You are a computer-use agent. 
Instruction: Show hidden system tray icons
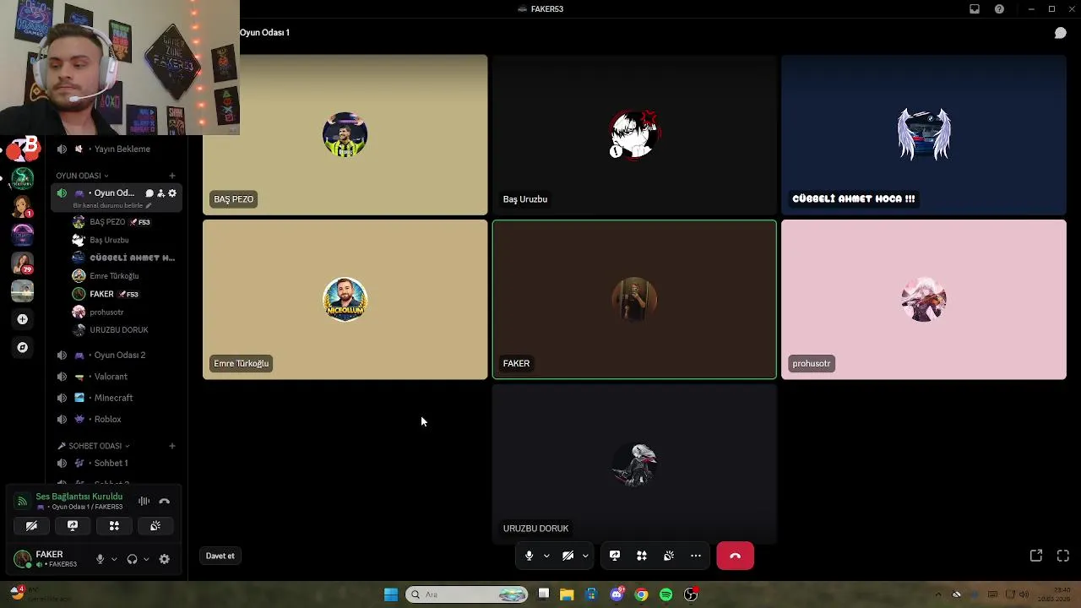pyautogui.click(x=937, y=594)
